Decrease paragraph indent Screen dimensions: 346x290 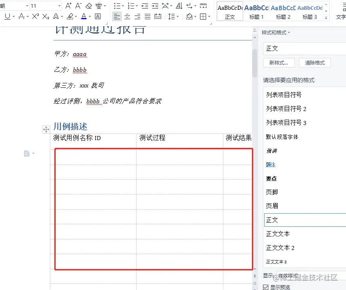tap(145, 6)
